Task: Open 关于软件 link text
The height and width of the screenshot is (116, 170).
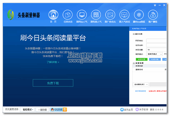Action: point(143,110)
